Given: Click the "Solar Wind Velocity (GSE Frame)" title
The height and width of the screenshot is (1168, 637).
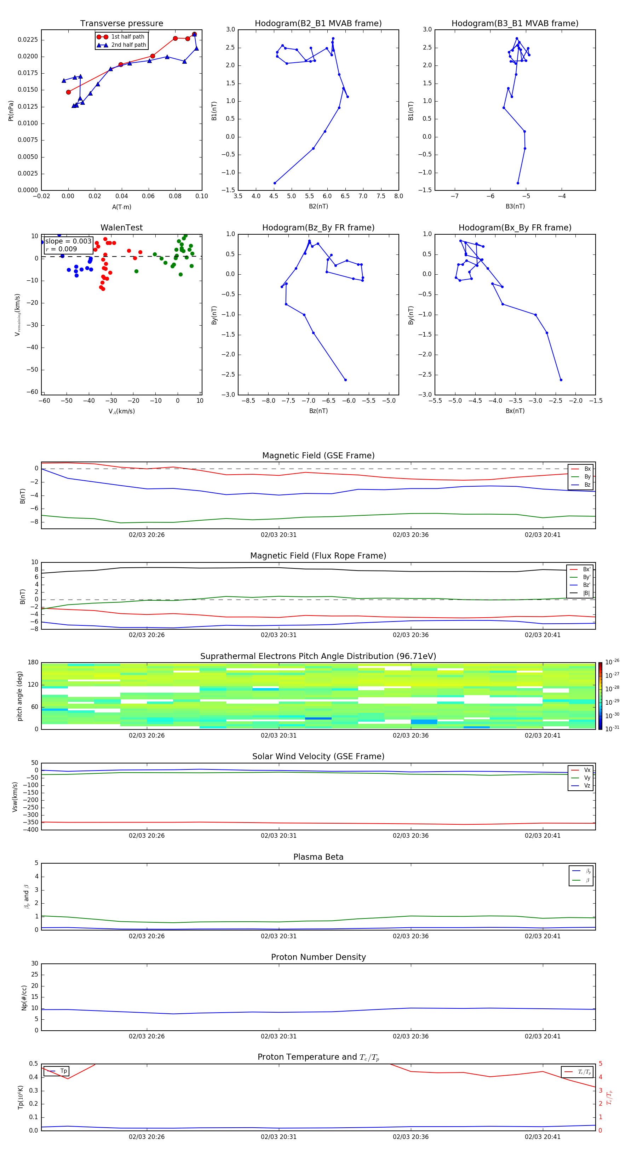Looking at the screenshot, I should (x=318, y=756).
